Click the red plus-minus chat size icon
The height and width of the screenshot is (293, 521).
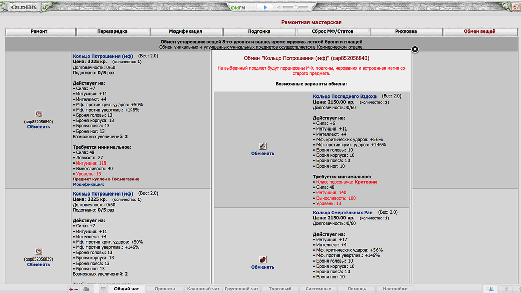pyautogui.click(x=73, y=289)
